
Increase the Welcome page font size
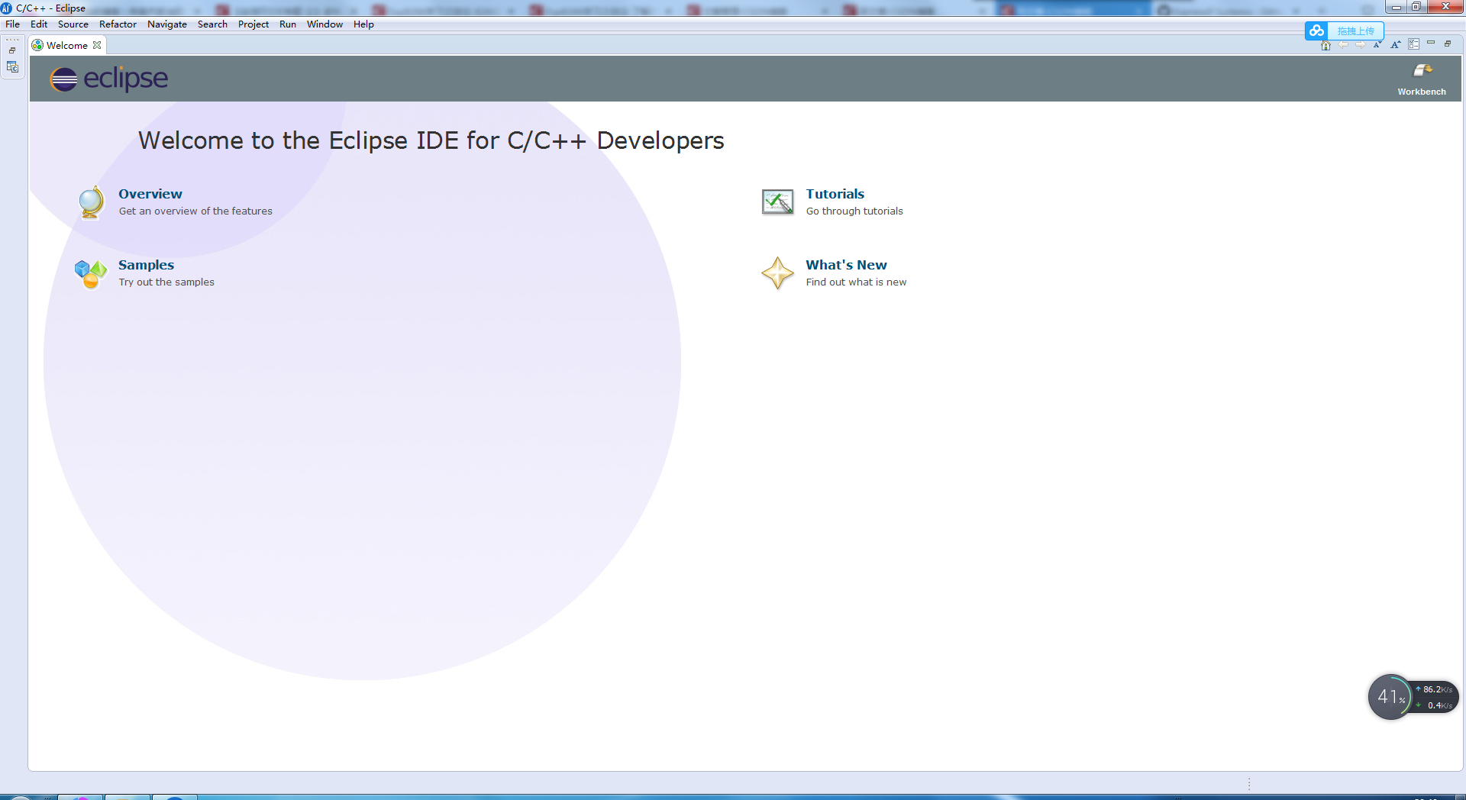(1396, 45)
